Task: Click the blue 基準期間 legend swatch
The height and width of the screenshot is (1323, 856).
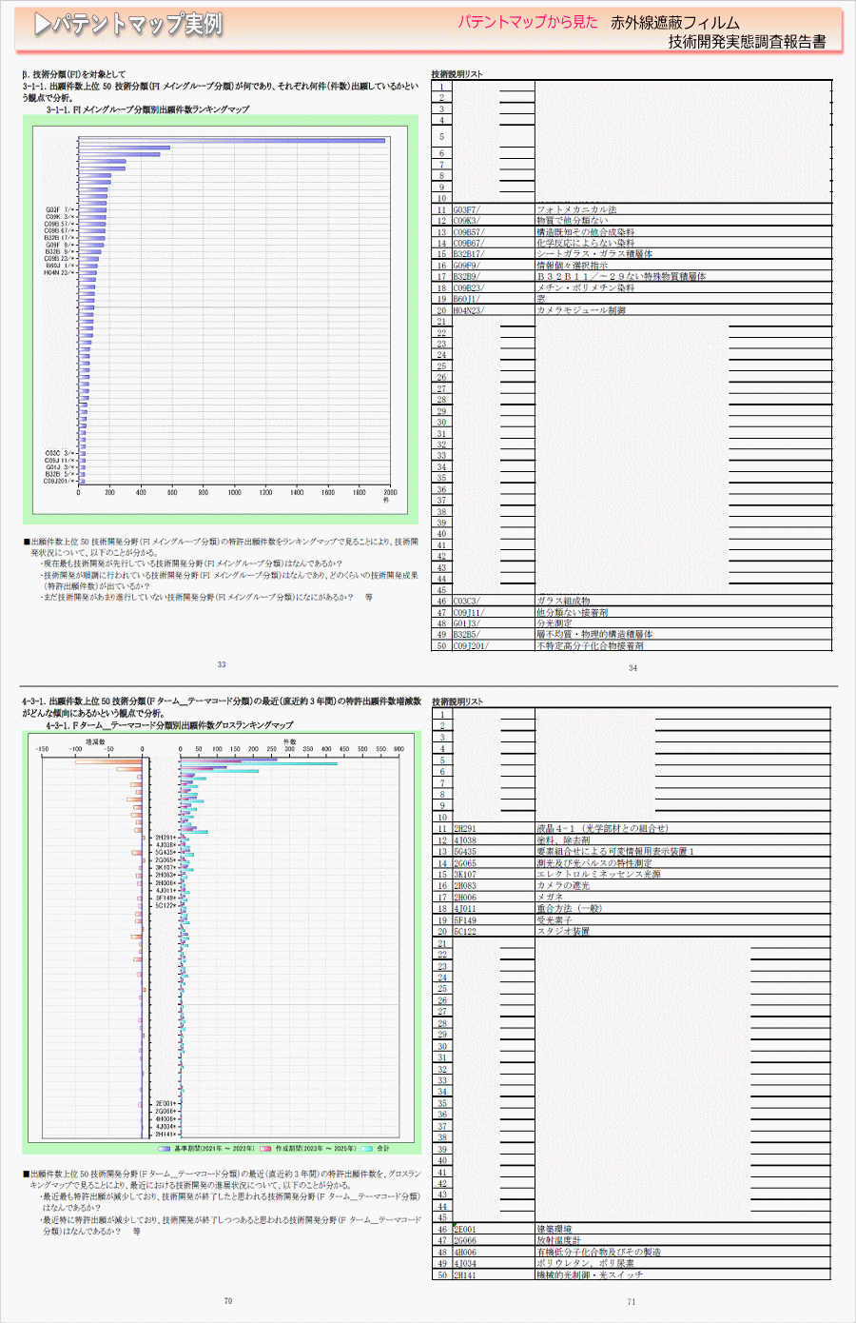Action: tap(165, 1148)
